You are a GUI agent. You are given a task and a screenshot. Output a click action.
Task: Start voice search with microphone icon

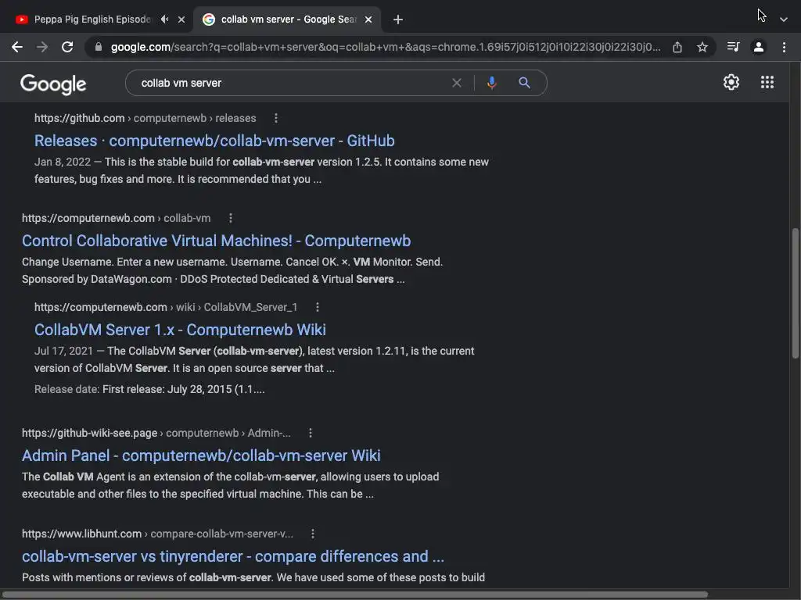(x=491, y=83)
